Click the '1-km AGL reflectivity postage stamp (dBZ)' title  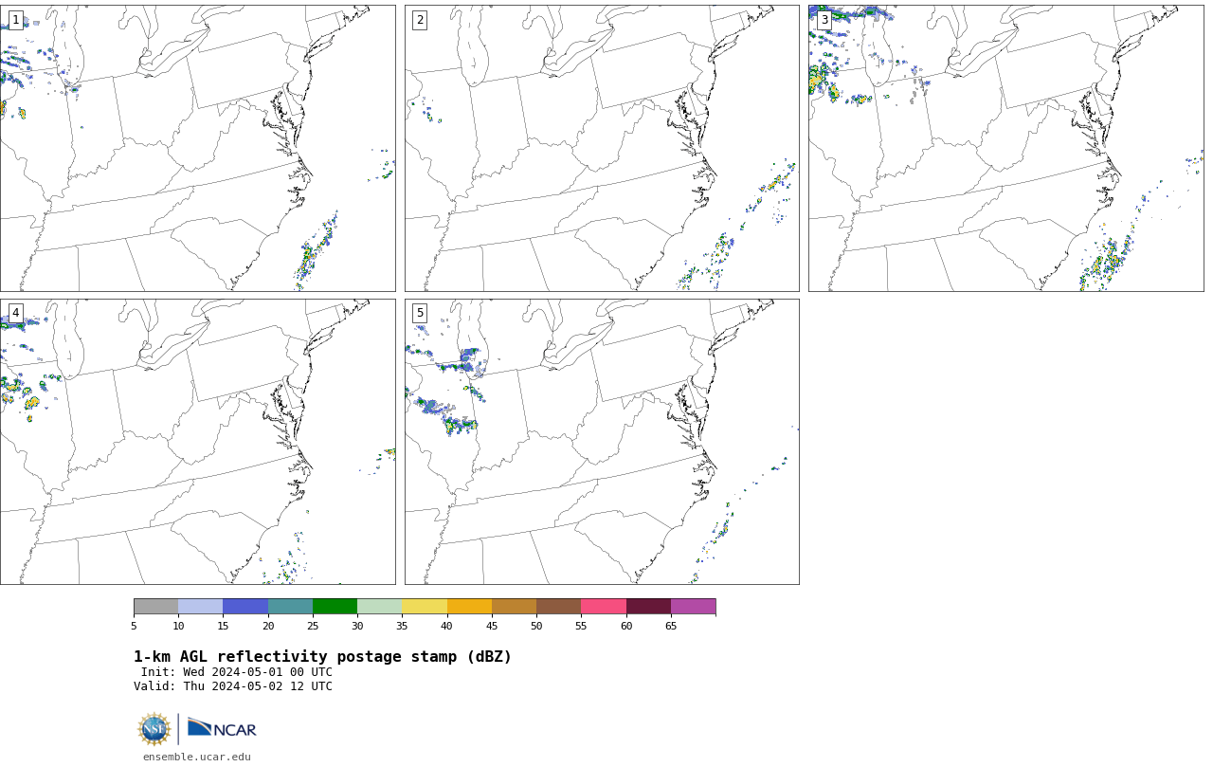[322, 657]
